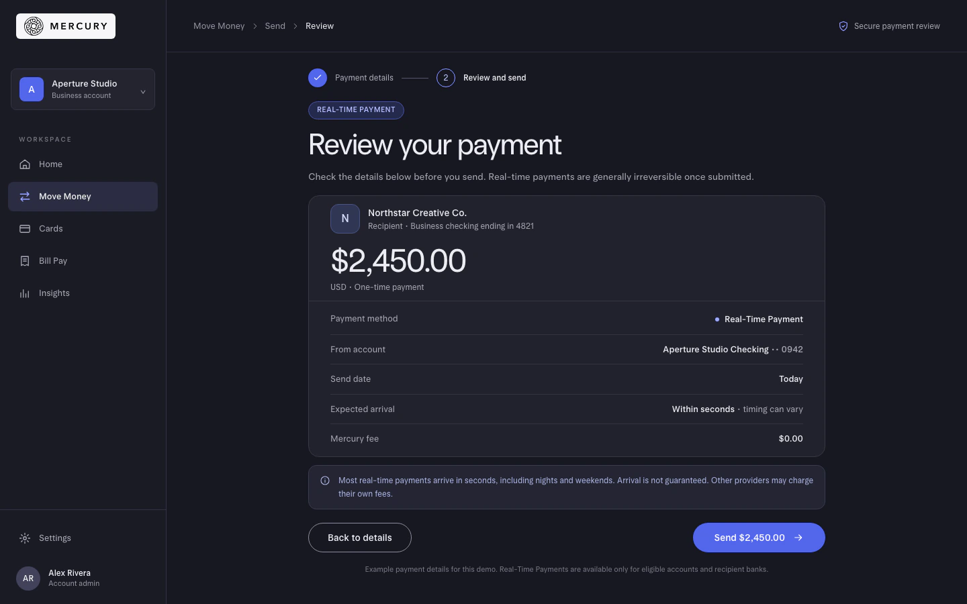Click the info icon in notice
967x604 pixels.
pyautogui.click(x=325, y=481)
